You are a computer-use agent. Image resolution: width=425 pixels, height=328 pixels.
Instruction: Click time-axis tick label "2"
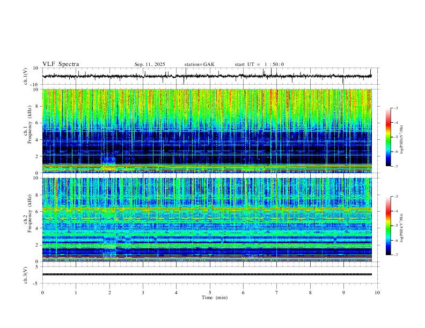(109, 293)
